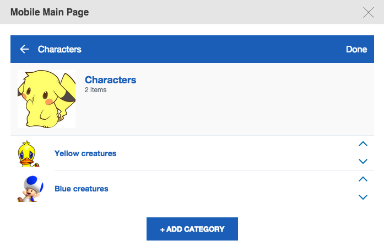The image size is (384, 251).
Task: Click the white Characters title in header
Action: pyautogui.click(x=60, y=50)
